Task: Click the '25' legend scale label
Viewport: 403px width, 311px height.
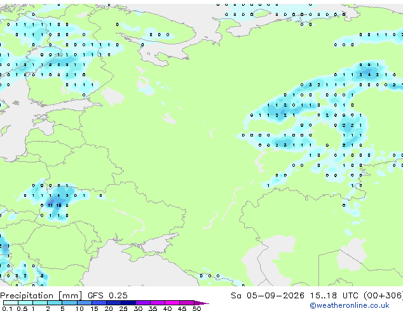Action: point(123,308)
